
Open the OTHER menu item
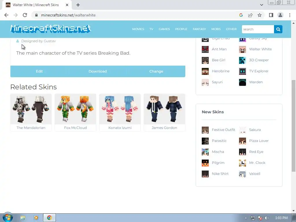tap(231, 29)
